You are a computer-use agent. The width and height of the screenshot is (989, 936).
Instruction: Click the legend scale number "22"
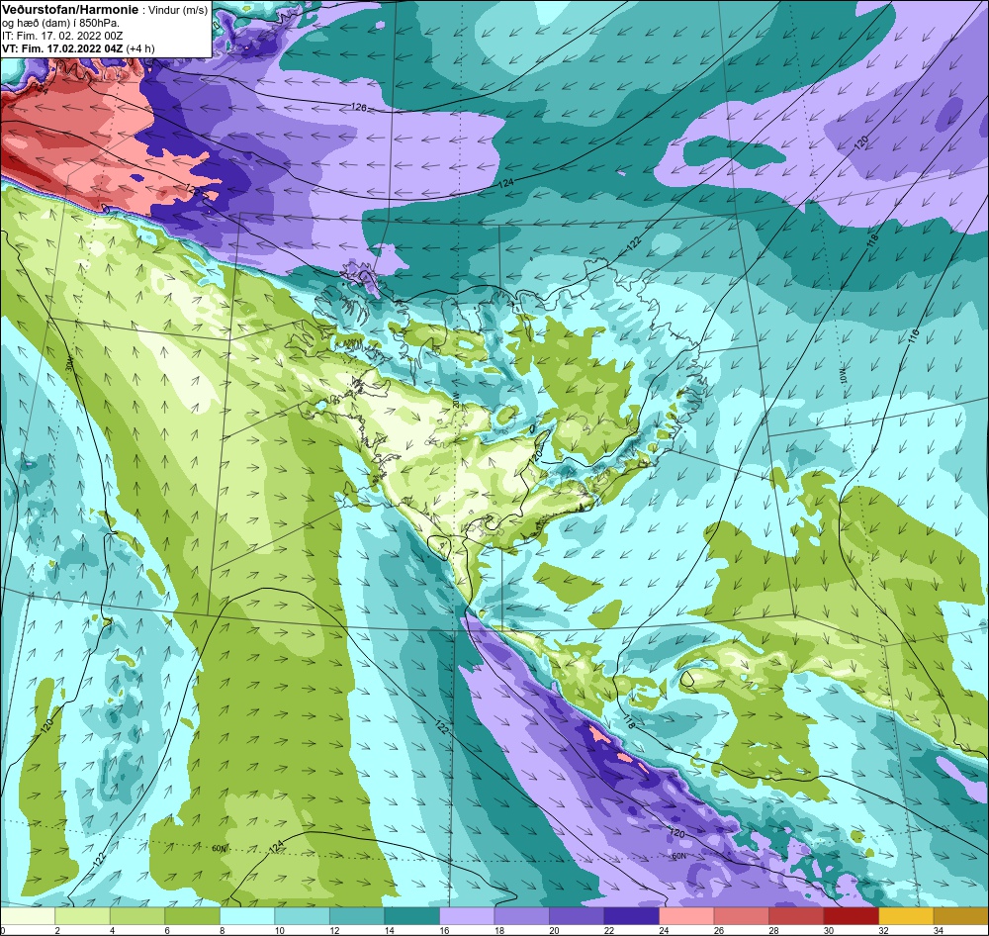[x=609, y=930]
